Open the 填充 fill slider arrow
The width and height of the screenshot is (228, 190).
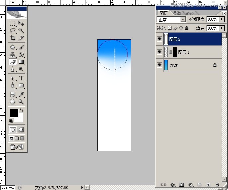(222, 28)
